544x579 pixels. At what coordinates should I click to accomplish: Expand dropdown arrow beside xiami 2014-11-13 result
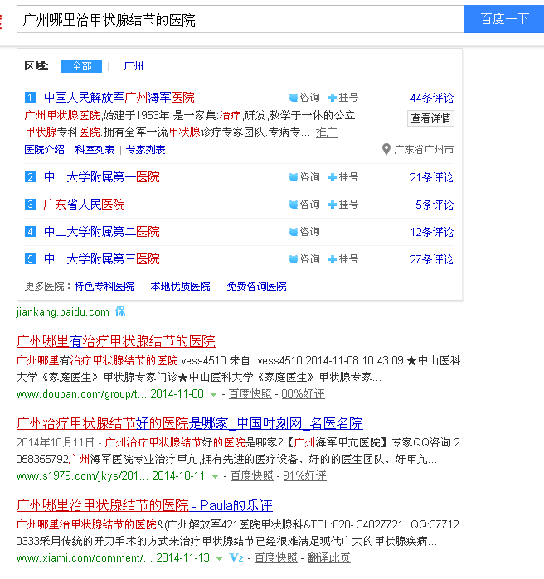[220, 558]
